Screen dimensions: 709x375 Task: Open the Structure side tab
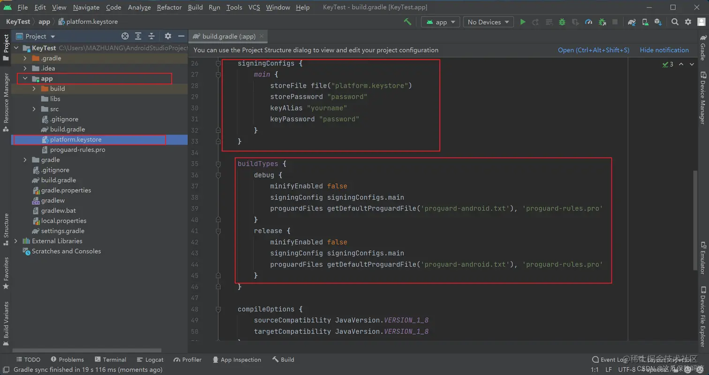click(x=6, y=229)
